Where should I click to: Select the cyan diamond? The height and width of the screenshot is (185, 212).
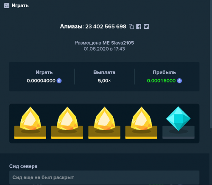click(x=179, y=123)
